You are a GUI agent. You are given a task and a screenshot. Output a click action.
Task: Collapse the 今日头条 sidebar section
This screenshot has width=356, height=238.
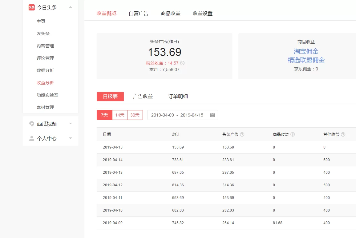(71, 7)
